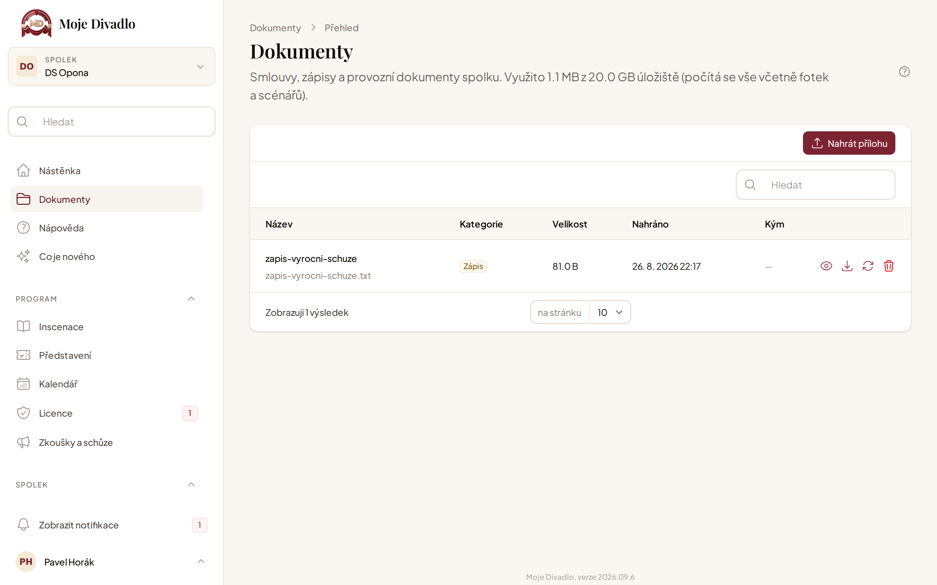Open the per-page count dropdown

[610, 312]
